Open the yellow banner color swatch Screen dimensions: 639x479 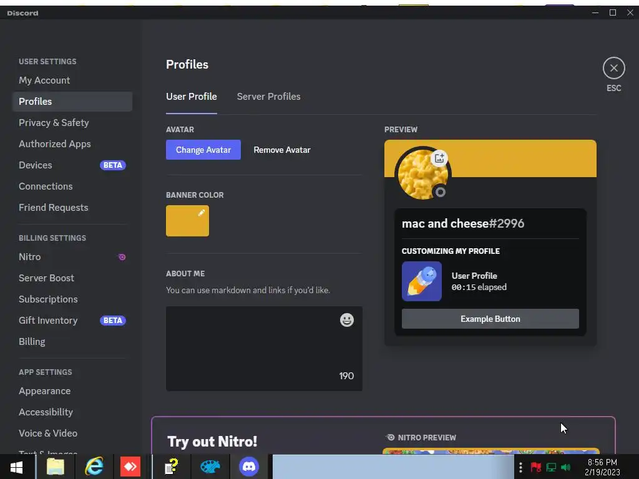(187, 221)
